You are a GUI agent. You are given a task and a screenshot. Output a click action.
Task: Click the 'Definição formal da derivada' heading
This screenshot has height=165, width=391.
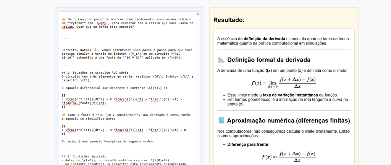click(x=269, y=60)
